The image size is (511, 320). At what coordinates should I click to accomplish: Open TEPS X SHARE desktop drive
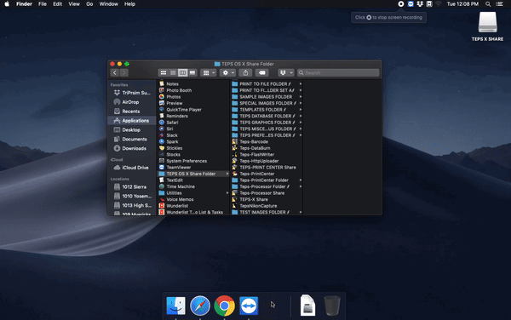[x=487, y=26]
